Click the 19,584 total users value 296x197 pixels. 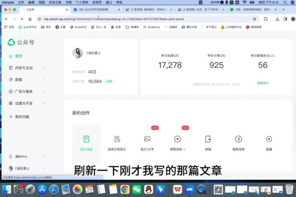pyautogui.click(x=95, y=81)
